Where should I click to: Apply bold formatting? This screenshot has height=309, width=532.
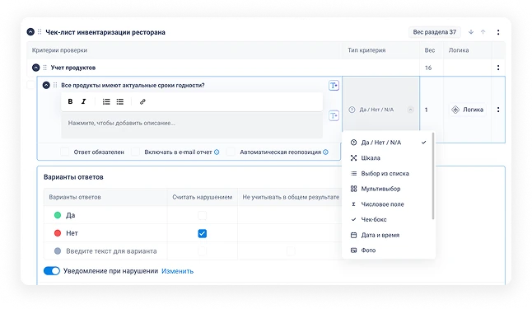[x=70, y=101]
